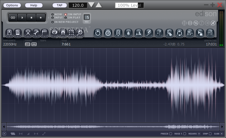
Task: Click the right arrow of the overview scrollbar
Action: tap(222, 127)
